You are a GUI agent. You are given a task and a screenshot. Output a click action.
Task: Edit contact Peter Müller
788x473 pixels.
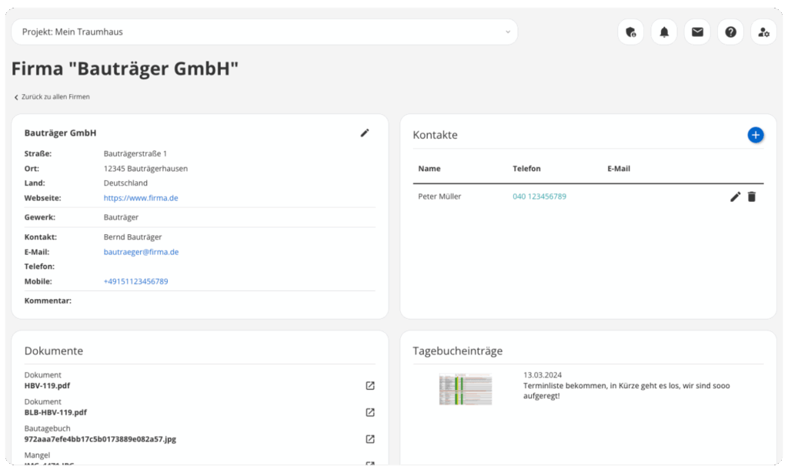click(x=735, y=197)
